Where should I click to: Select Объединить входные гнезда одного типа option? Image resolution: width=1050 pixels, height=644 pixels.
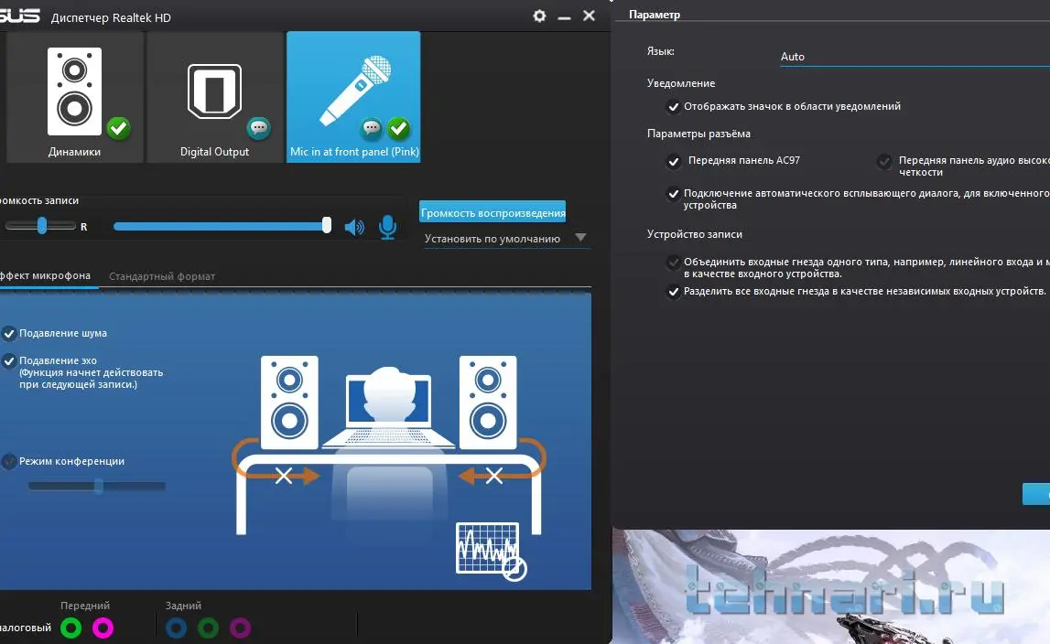point(673,262)
